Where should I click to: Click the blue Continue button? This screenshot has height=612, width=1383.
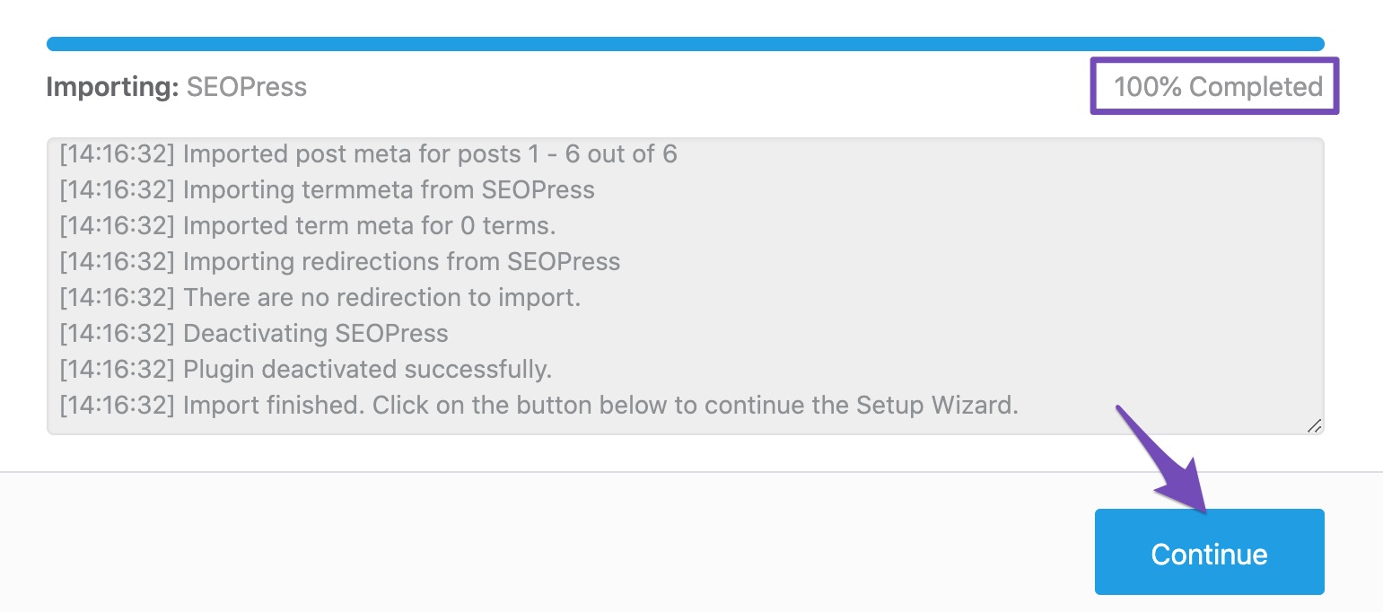click(x=1209, y=552)
